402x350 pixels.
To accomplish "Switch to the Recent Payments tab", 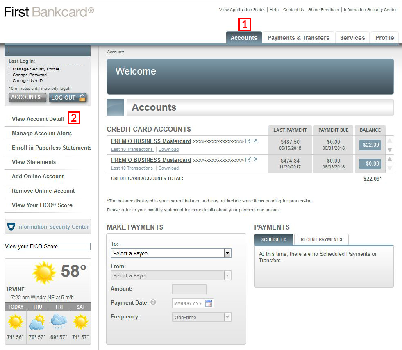I will pos(322,239).
